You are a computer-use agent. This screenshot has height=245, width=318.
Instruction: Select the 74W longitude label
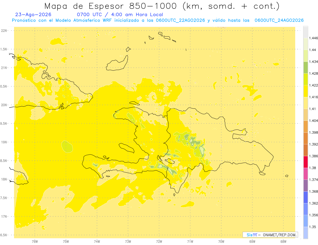[x=97, y=241]
